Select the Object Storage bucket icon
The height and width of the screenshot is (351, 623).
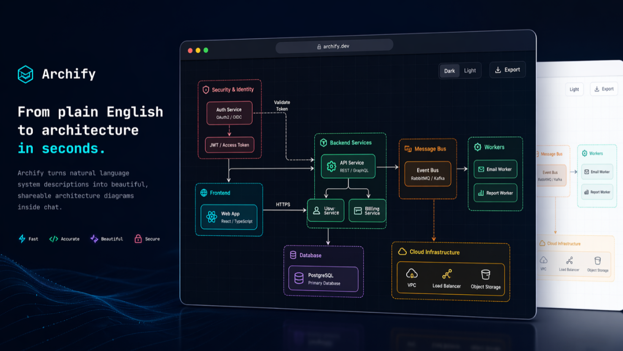point(486,274)
